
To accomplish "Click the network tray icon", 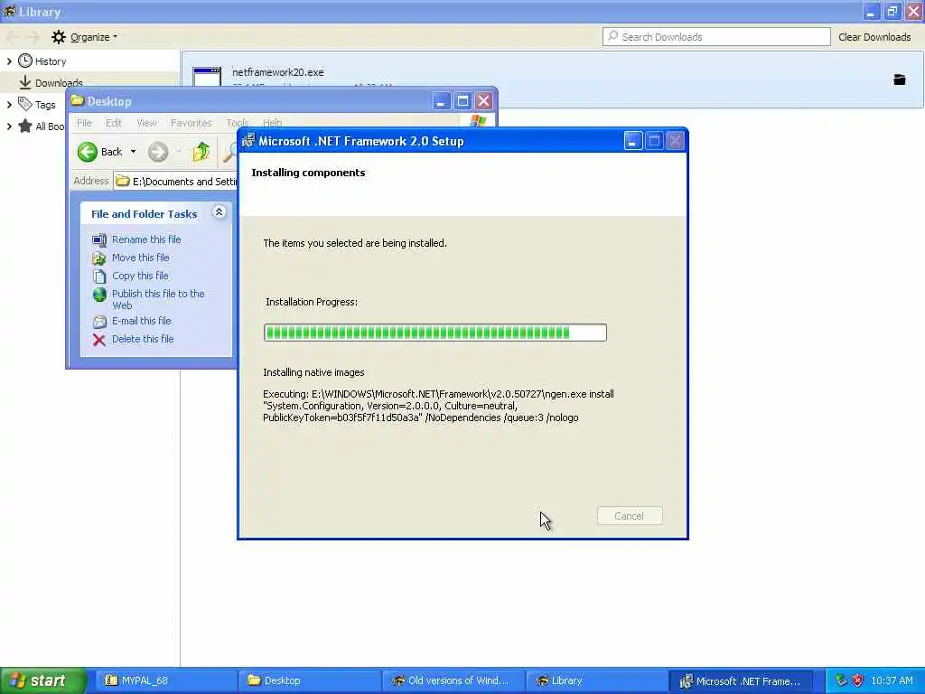I will click(841, 680).
